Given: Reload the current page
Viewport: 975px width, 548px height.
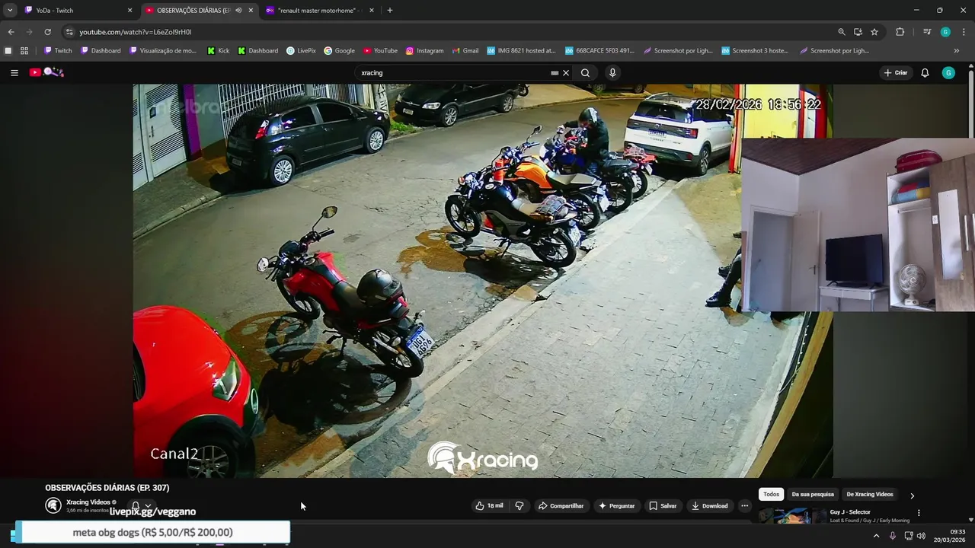Looking at the screenshot, I should point(47,32).
